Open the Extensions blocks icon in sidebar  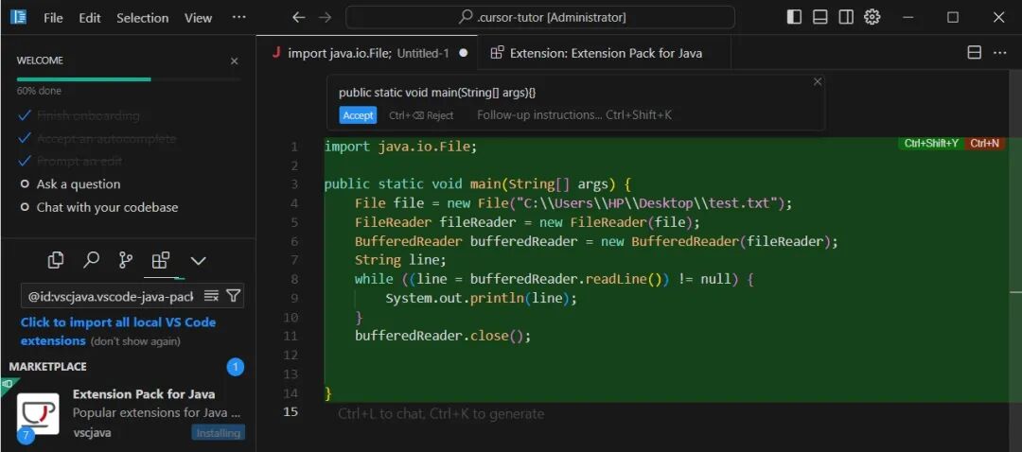click(160, 261)
